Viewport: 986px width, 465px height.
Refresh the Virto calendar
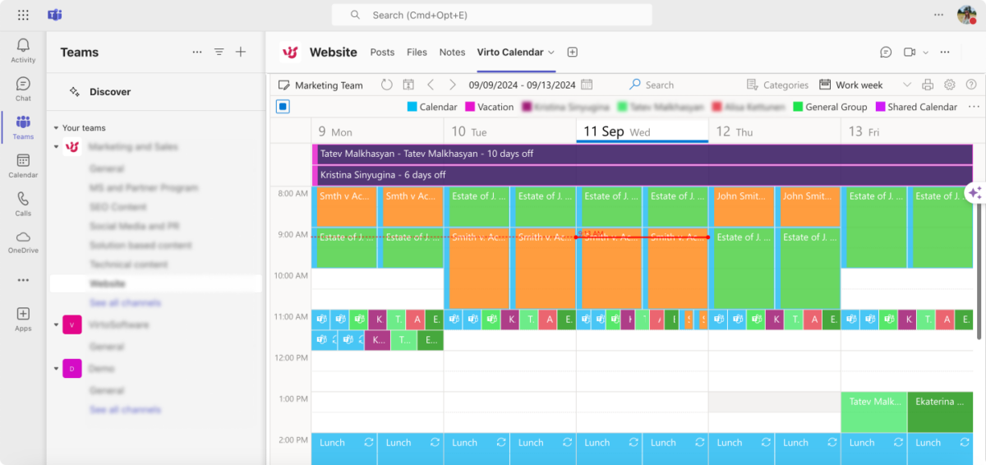pyautogui.click(x=387, y=85)
